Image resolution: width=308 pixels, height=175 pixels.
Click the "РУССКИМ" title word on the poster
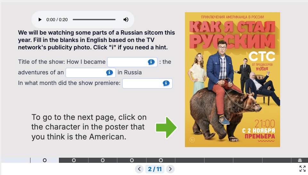232,41
